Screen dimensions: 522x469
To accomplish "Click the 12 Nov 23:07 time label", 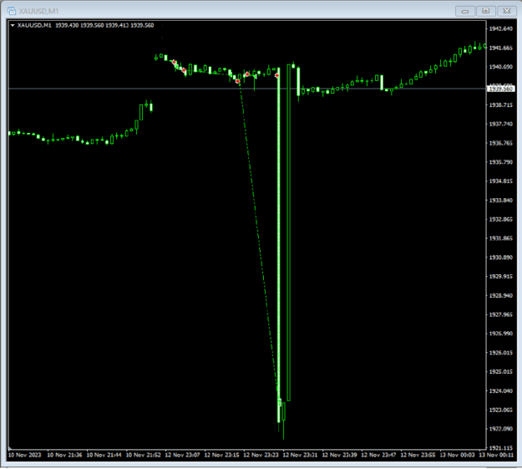I will 182,455.
